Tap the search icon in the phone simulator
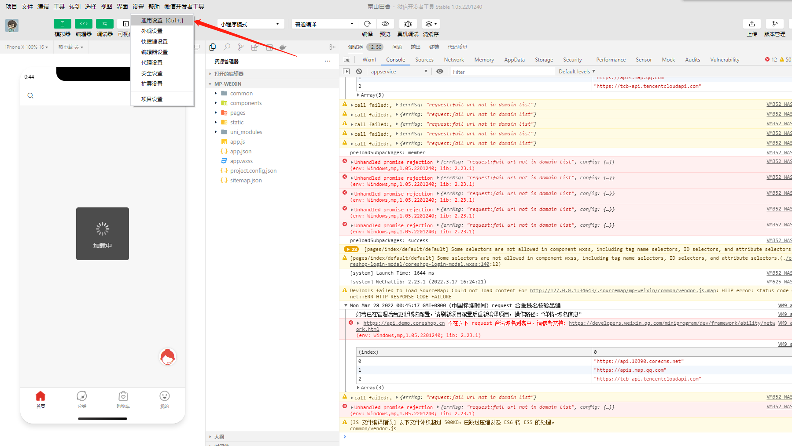Image resolution: width=792 pixels, height=446 pixels. coord(30,95)
